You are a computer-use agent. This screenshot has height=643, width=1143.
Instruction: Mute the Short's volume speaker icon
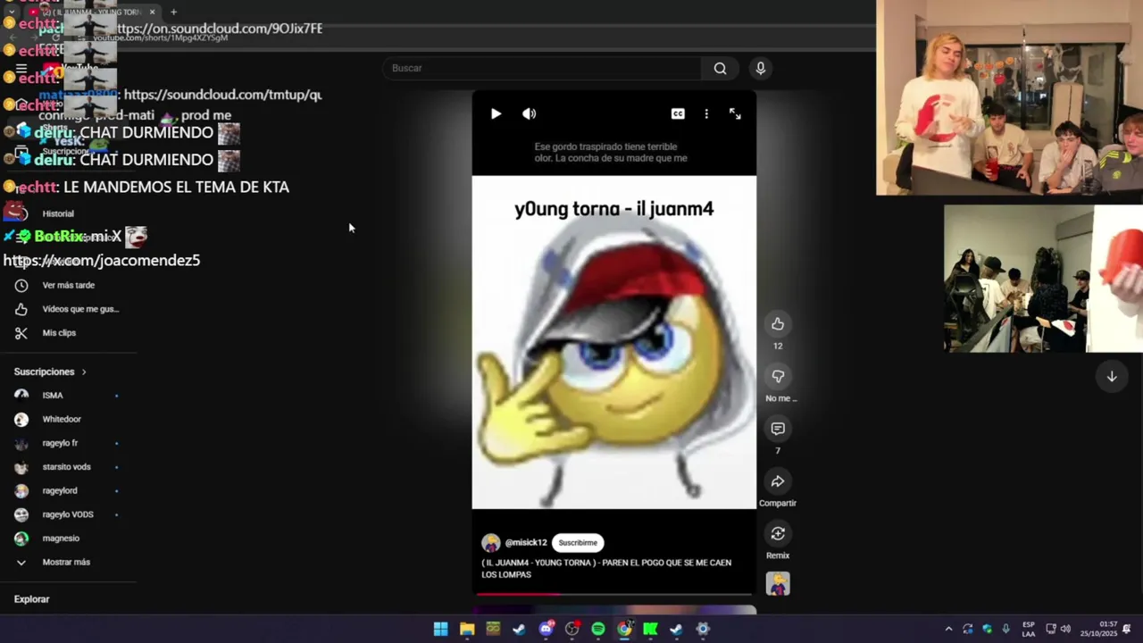[x=529, y=113]
